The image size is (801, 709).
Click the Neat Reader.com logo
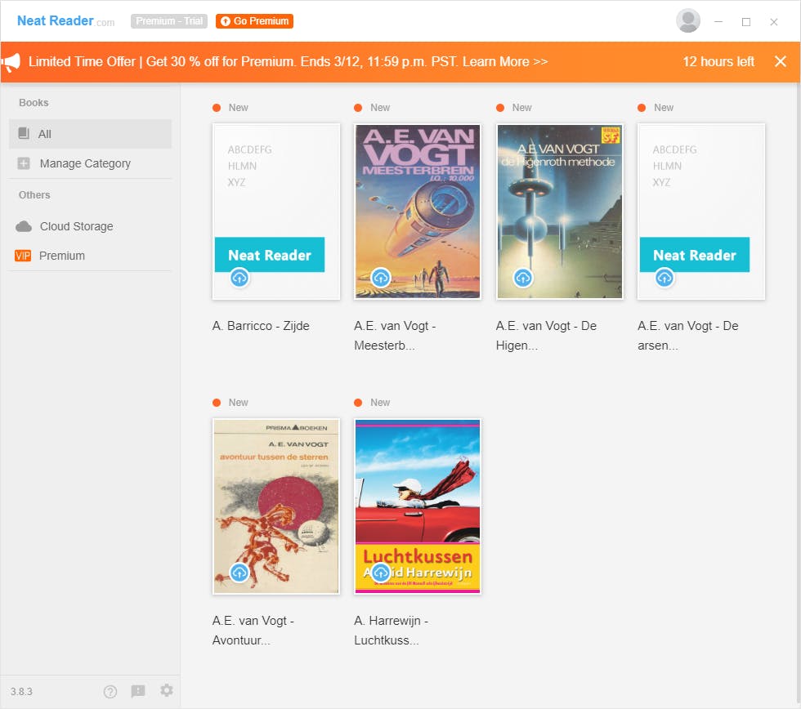65,21
